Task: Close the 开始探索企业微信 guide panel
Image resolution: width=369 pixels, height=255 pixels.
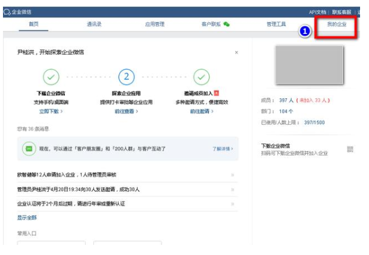Action: point(236,52)
